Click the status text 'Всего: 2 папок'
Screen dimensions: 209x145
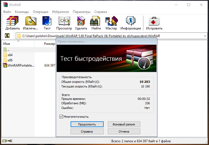[x=141, y=141]
